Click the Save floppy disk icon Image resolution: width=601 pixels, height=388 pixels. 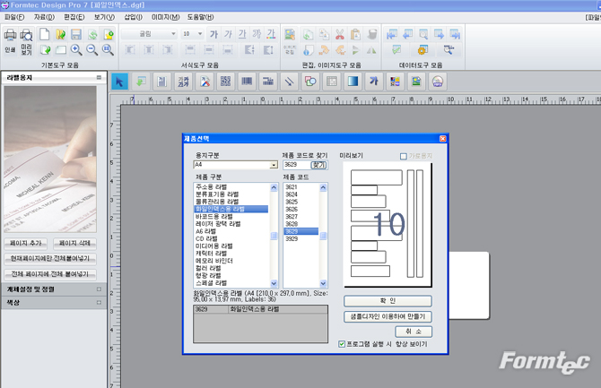tap(76, 34)
